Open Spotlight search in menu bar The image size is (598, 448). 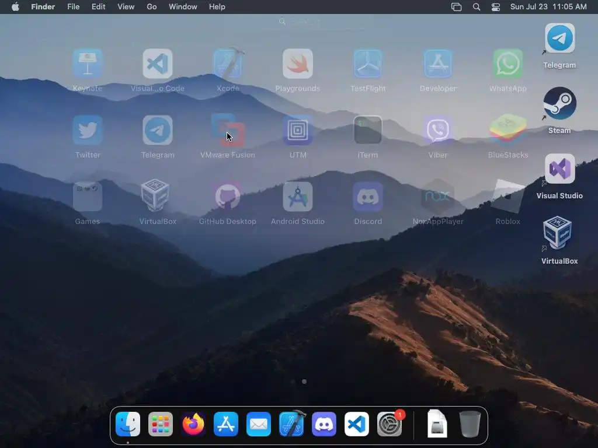(x=477, y=7)
